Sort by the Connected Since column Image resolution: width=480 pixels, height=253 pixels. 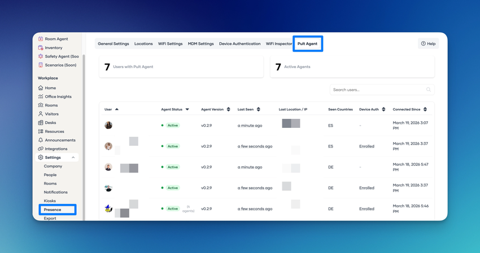click(x=425, y=109)
